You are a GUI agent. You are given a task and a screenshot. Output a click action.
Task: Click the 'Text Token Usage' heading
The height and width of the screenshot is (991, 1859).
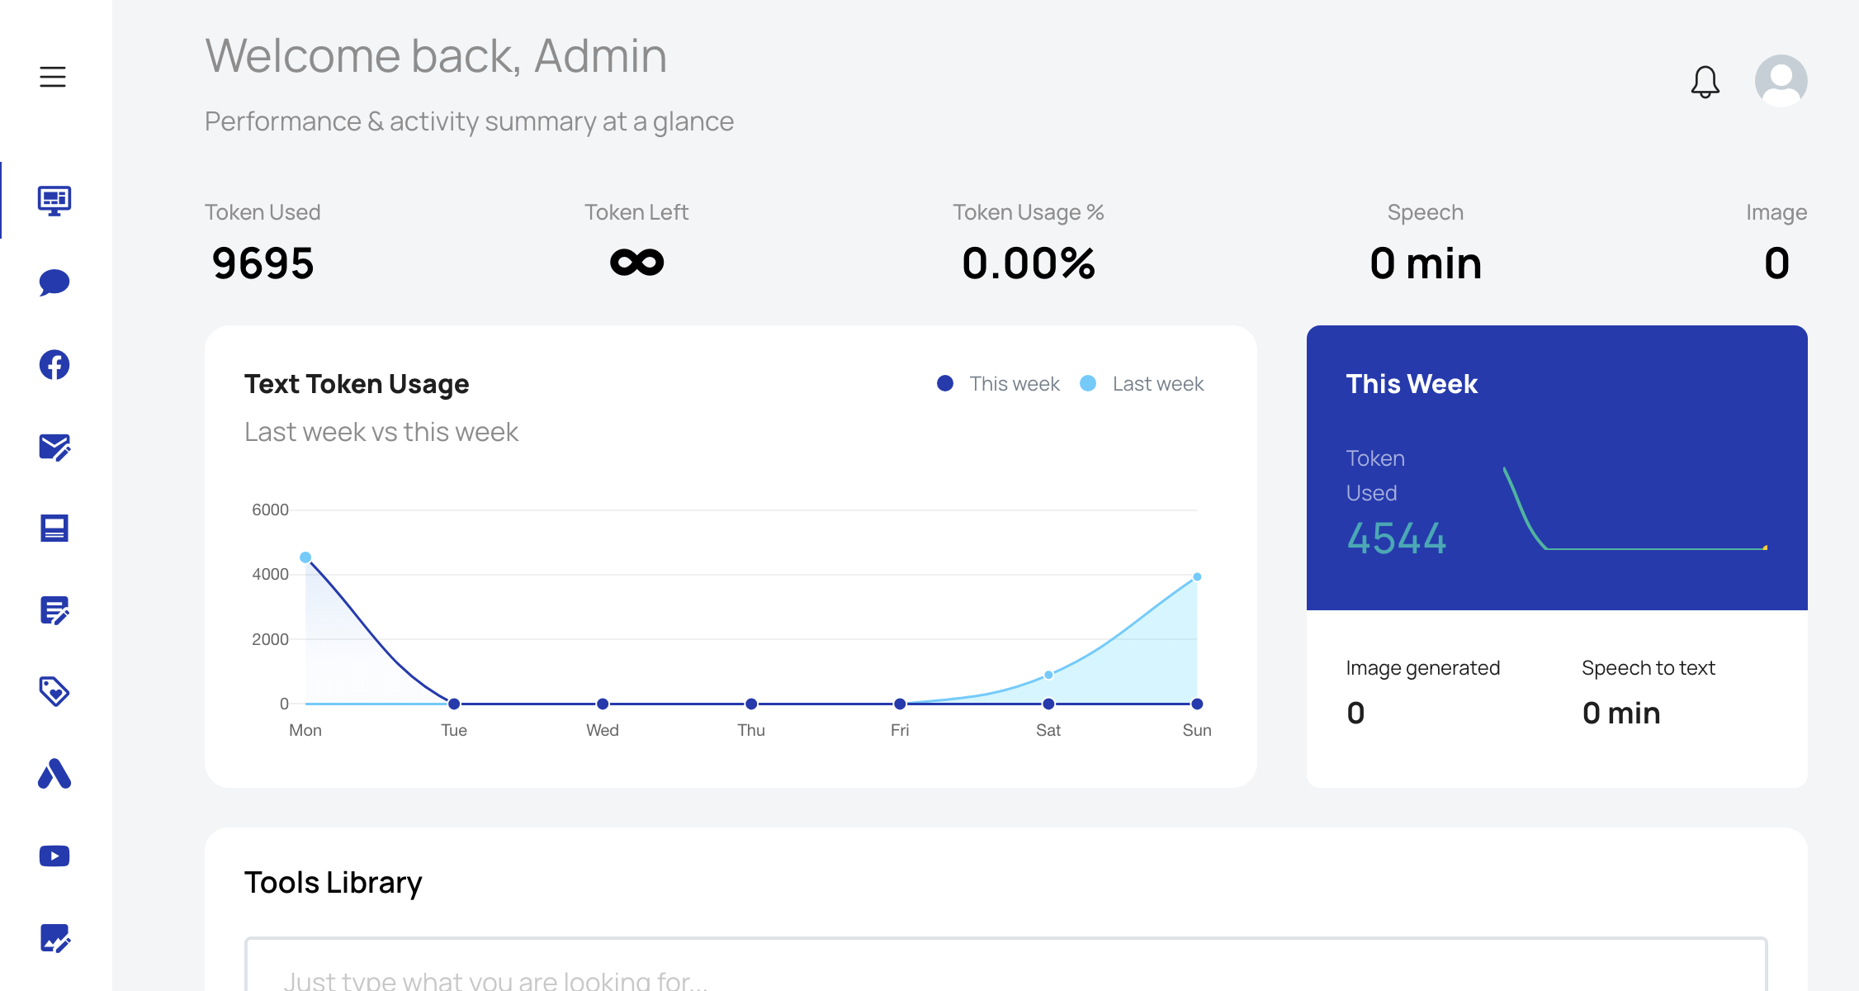point(357,384)
